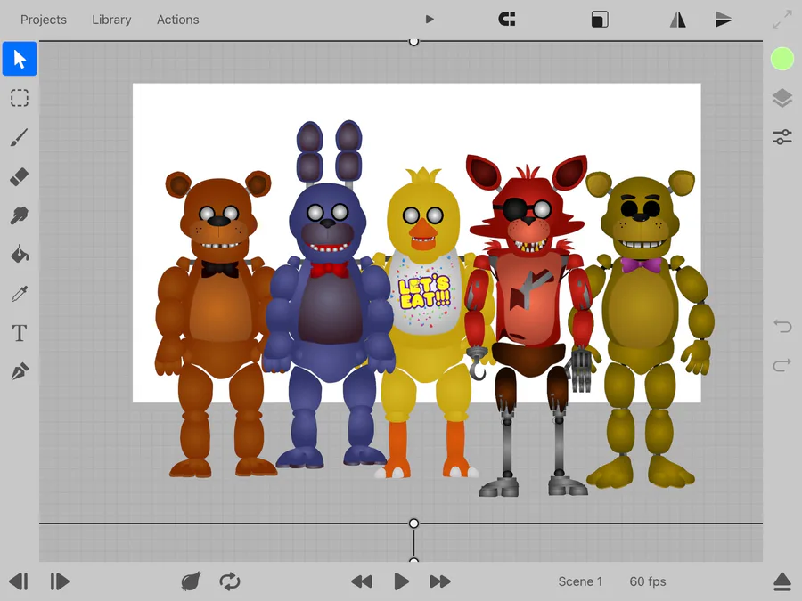The image size is (802, 601).
Task: Choose the dashed marquee selection tool
Action: [x=20, y=98]
